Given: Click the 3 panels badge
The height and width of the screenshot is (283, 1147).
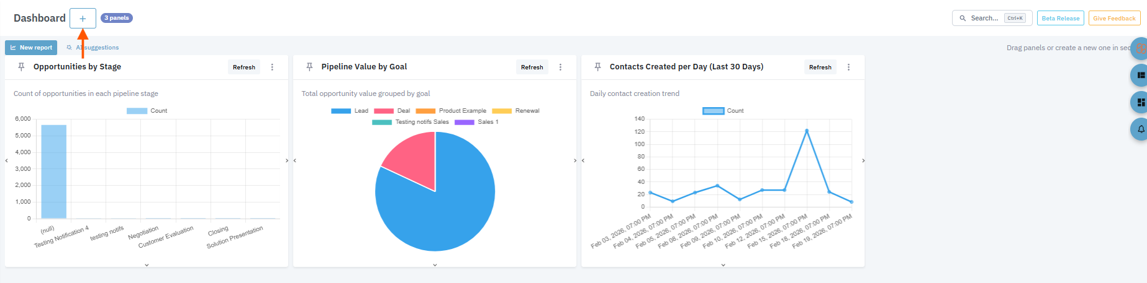Looking at the screenshot, I should (117, 18).
